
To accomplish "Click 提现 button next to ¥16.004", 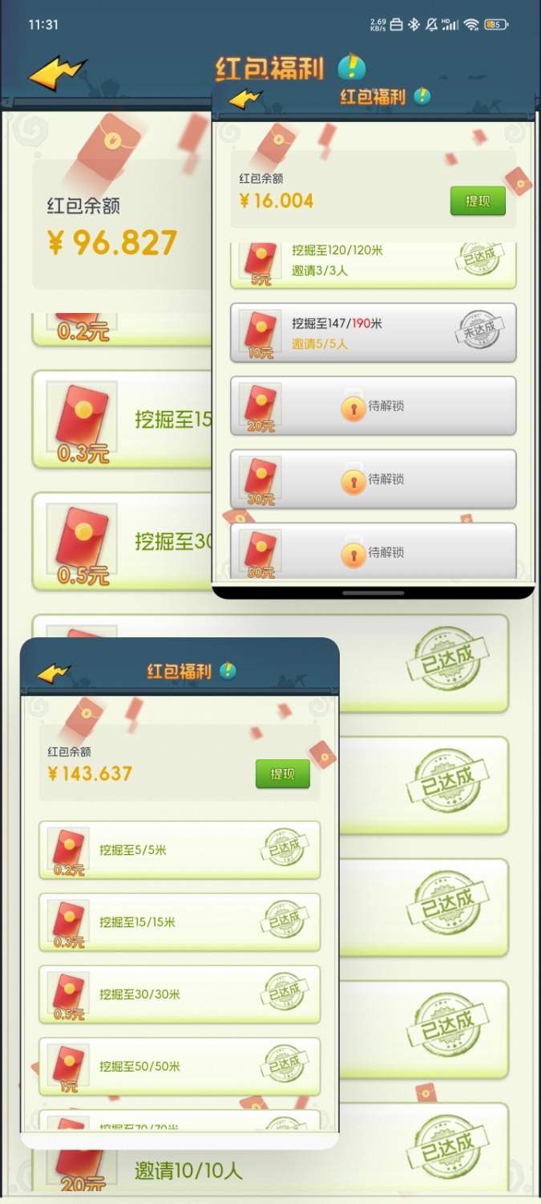I will point(478,201).
